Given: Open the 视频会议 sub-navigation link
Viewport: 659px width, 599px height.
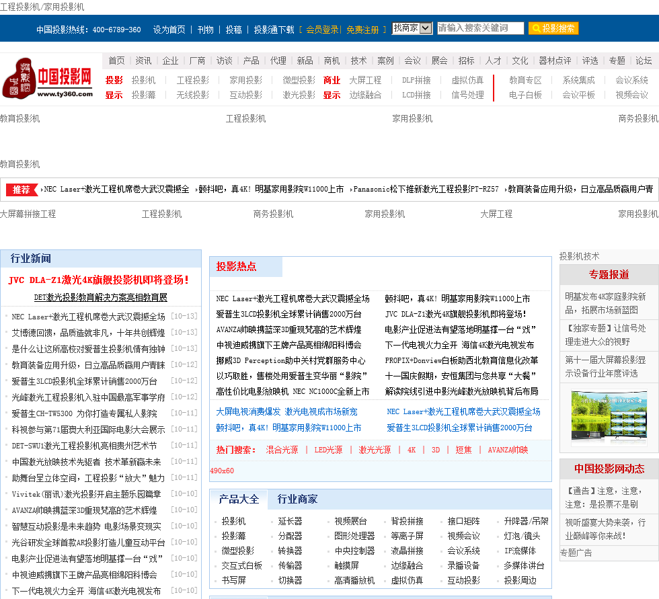Looking at the screenshot, I should pos(631,95).
